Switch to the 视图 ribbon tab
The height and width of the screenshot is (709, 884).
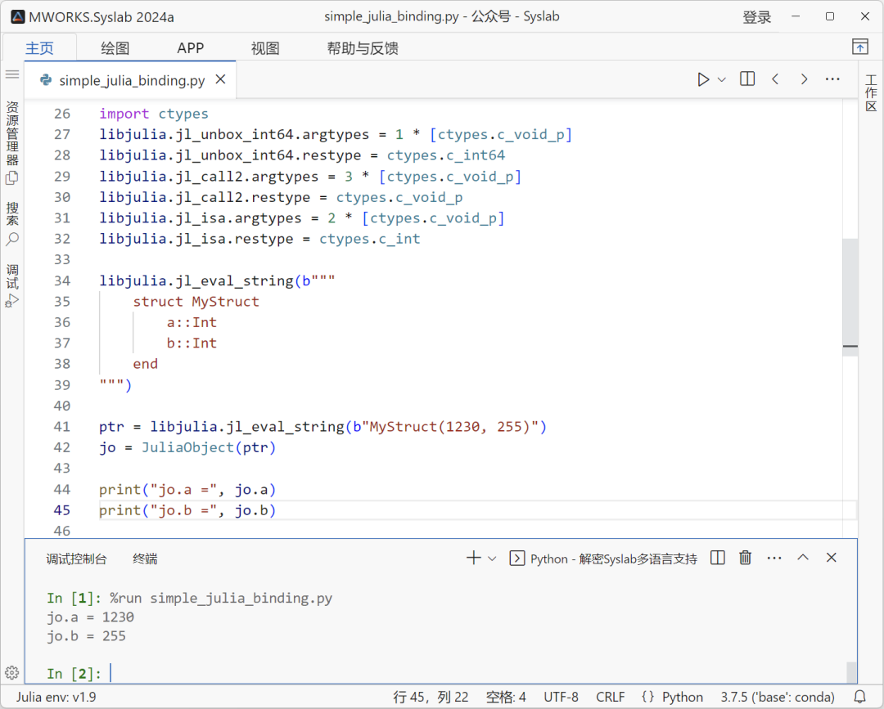pos(265,48)
